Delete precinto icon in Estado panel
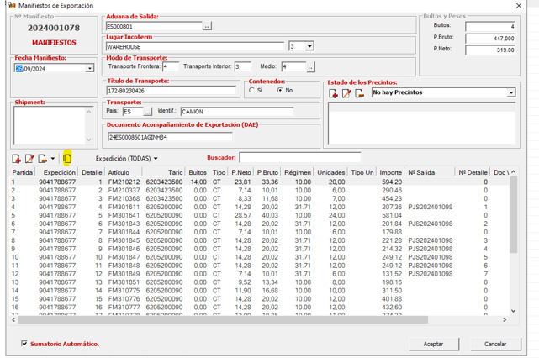This screenshot has width=539, height=358. (359, 93)
